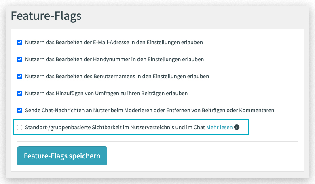
Task: Click the info icon beside Mehr lesen
Action: (237, 127)
